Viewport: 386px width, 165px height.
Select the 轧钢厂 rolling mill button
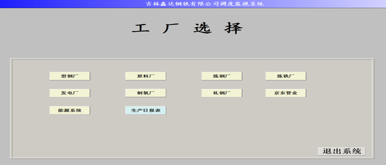coord(222,93)
